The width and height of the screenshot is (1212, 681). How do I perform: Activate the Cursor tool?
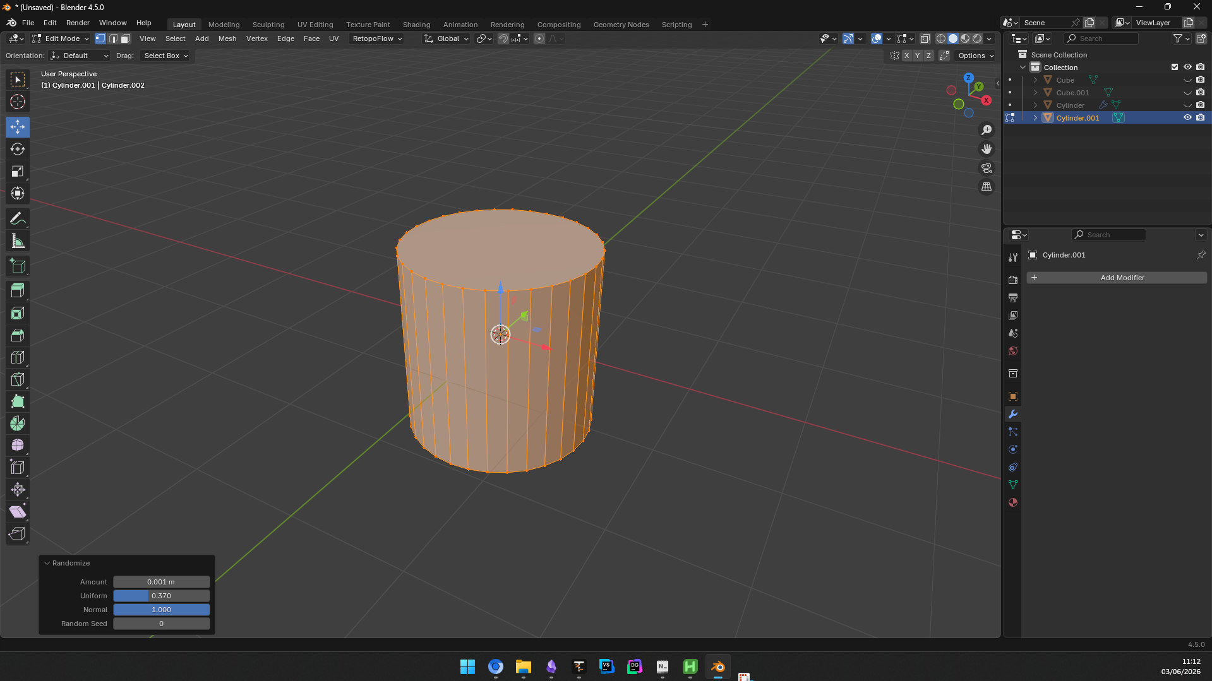click(18, 102)
